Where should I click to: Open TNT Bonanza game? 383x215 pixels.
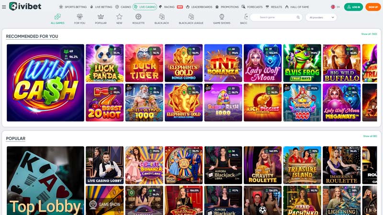[x=223, y=63]
